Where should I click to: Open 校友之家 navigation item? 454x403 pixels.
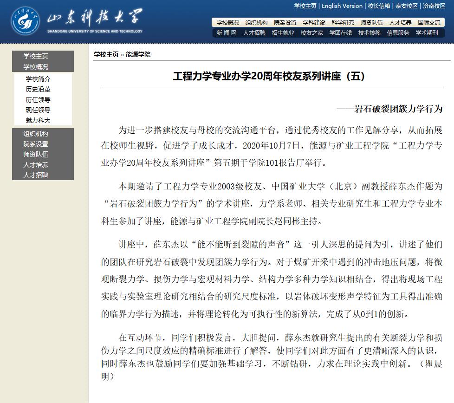[x=311, y=33]
